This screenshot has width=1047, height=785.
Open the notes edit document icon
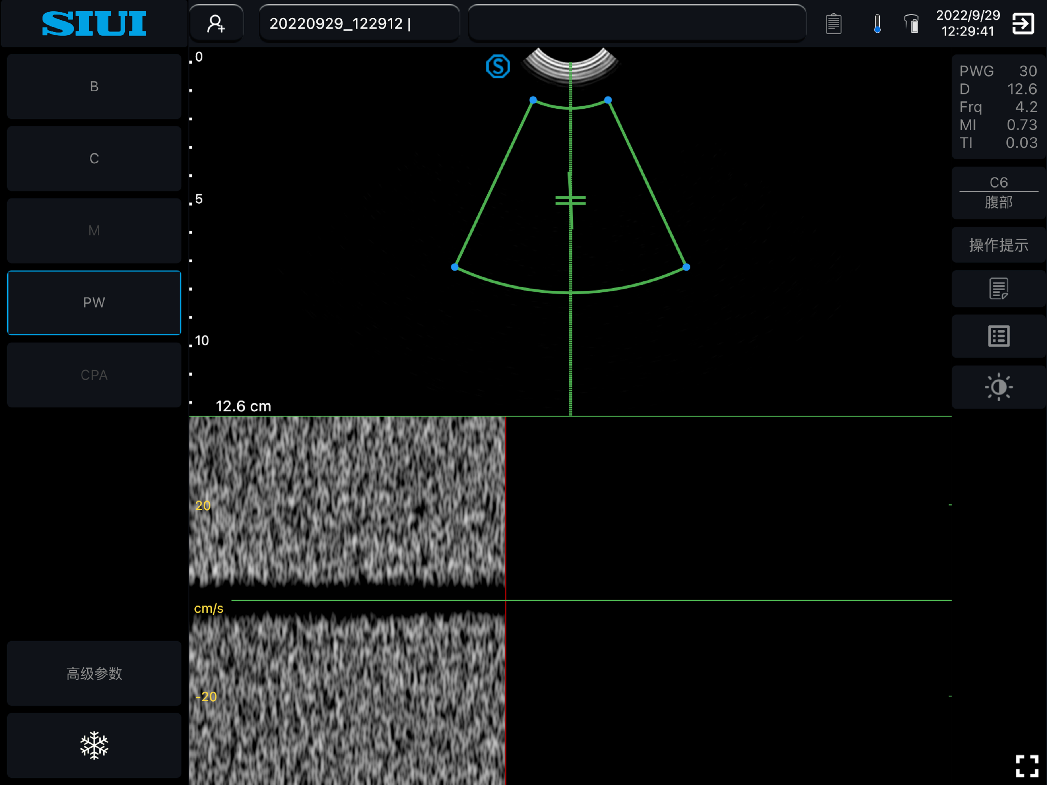click(998, 288)
